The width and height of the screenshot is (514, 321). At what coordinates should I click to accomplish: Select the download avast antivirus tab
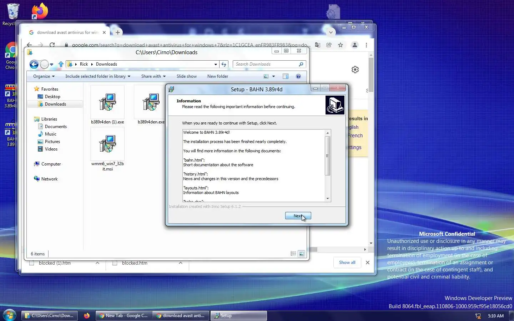coord(67,32)
